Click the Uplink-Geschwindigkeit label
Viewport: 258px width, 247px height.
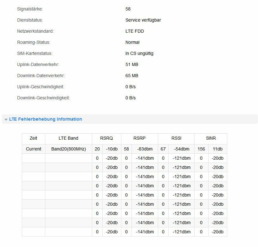(x=41, y=87)
